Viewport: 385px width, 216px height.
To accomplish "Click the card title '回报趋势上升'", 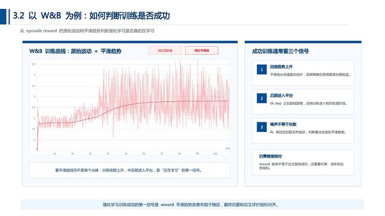I will (x=281, y=67).
